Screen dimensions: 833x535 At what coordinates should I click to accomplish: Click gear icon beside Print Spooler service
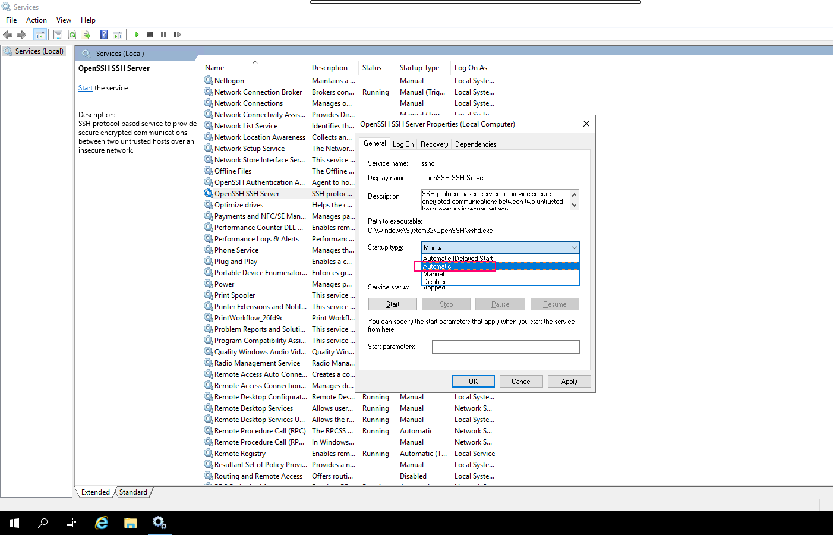[208, 295]
